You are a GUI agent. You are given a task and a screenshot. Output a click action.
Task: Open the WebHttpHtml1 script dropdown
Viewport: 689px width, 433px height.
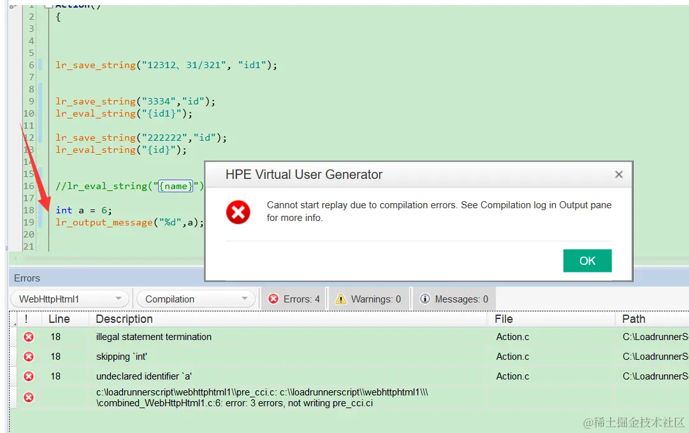70,299
